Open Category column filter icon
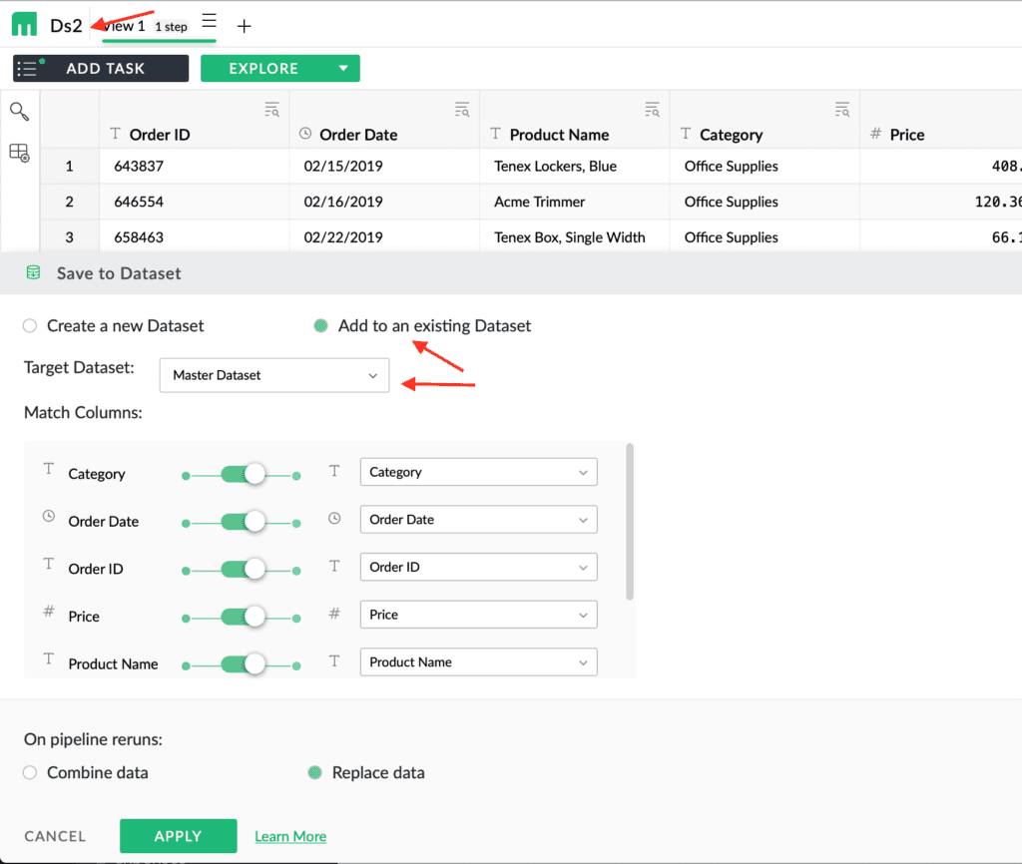Image resolution: width=1022 pixels, height=864 pixels. tap(842, 110)
